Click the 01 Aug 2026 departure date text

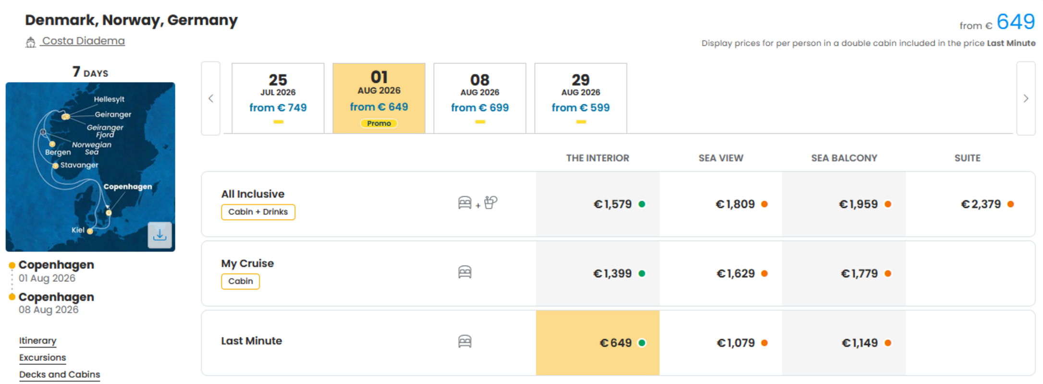pos(47,278)
